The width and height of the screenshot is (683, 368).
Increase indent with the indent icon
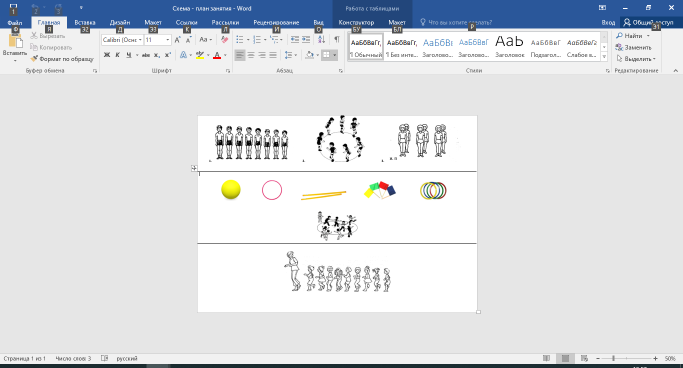pyautogui.click(x=305, y=39)
